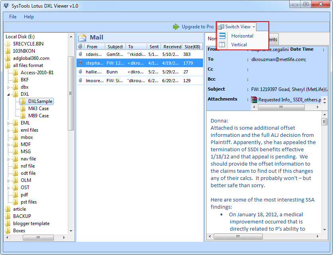Select the pst files folder
Screen dimensions: 333x255
point(29,202)
